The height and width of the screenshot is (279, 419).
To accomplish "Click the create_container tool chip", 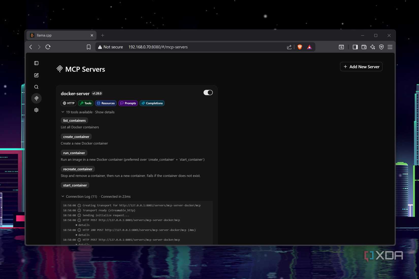I will click(76, 137).
